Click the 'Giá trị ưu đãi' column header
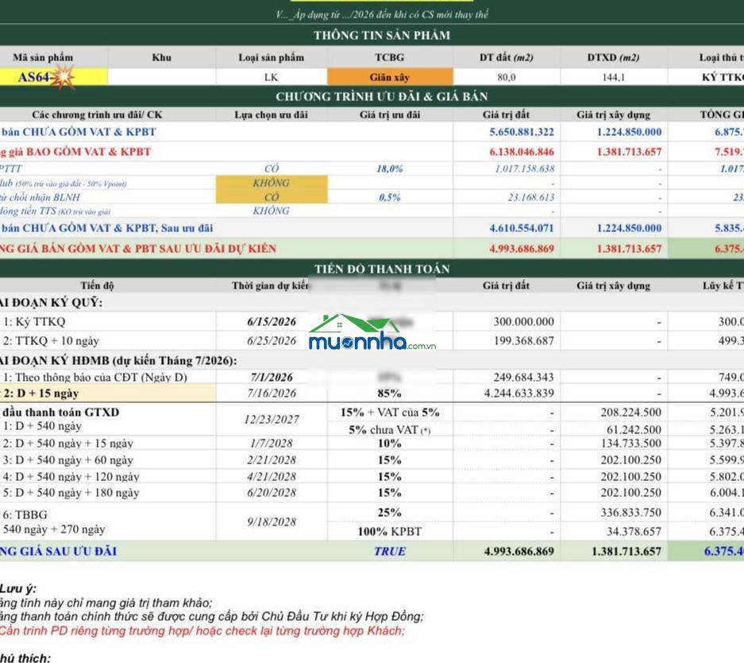744x663 pixels. (390, 114)
